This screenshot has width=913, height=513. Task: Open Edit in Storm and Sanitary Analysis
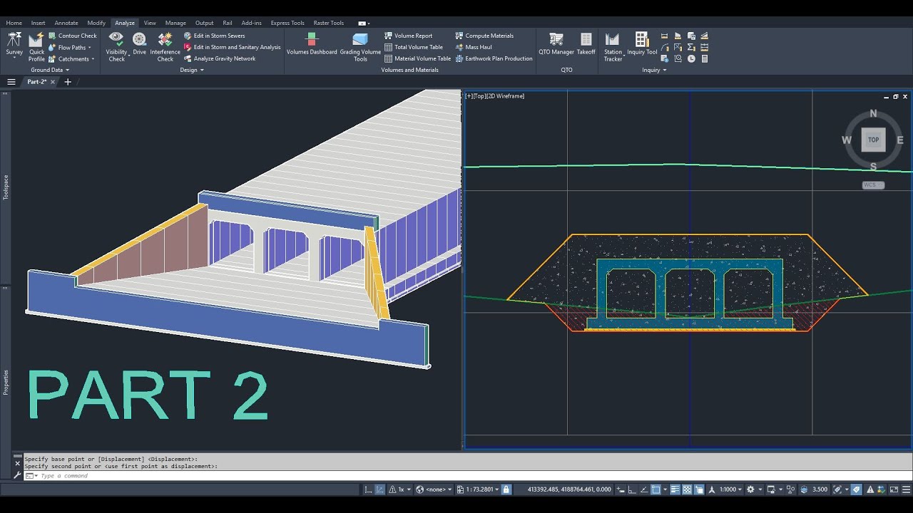232,47
